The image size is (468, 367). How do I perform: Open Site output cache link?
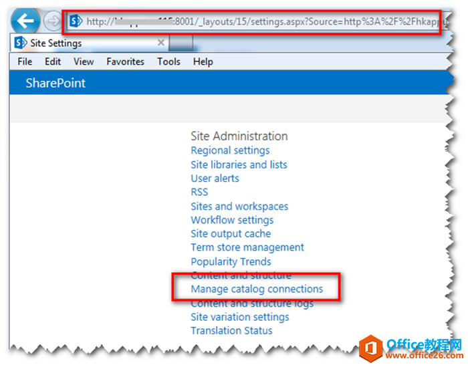231,233
